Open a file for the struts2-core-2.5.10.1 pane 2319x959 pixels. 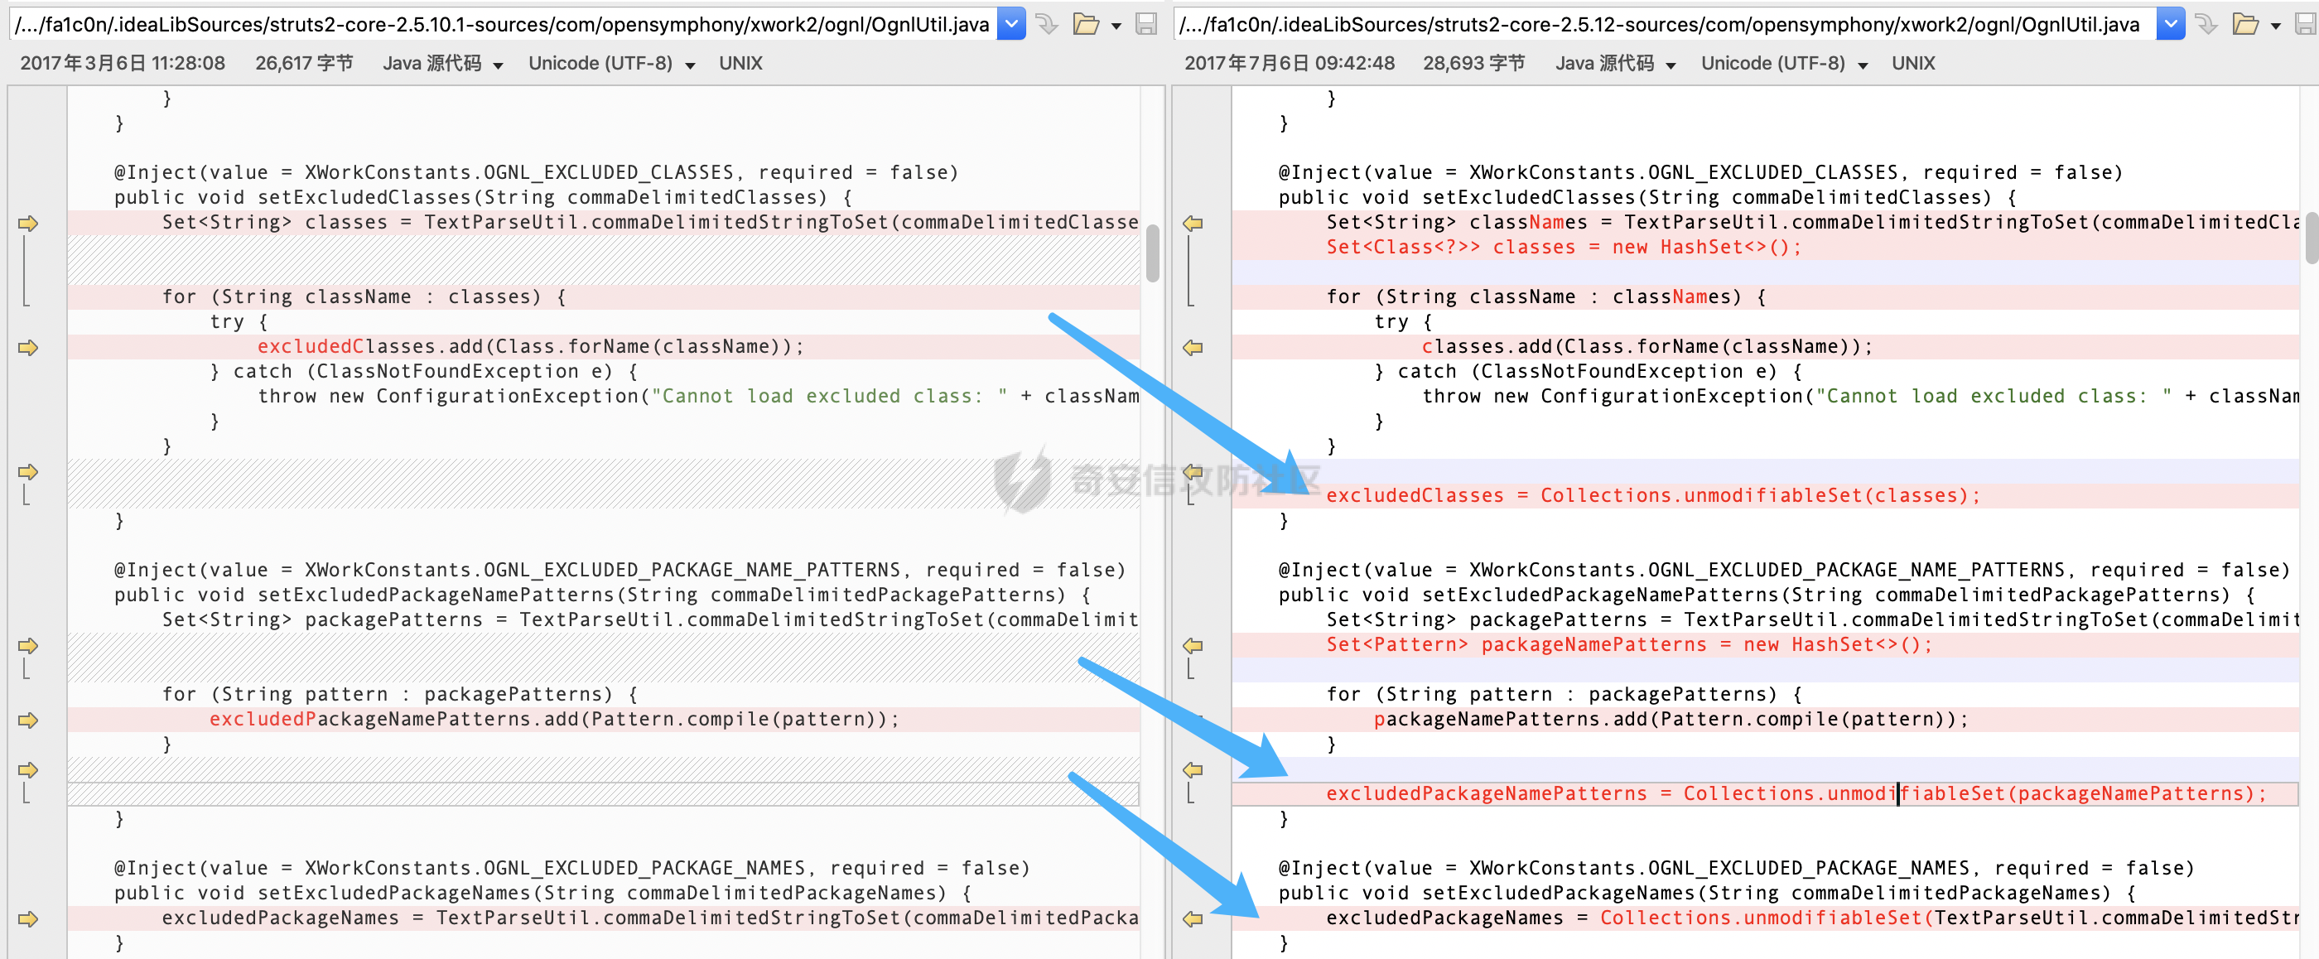click(1086, 24)
